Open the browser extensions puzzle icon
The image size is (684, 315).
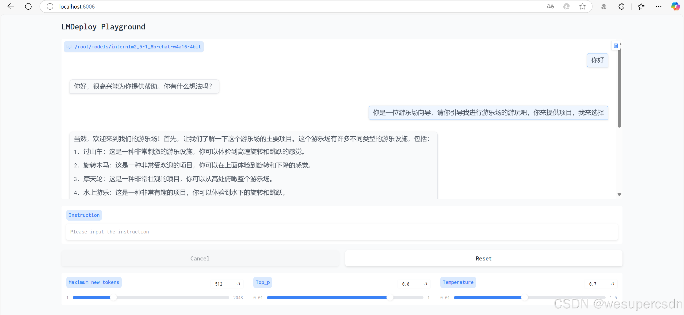pyautogui.click(x=621, y=6)
